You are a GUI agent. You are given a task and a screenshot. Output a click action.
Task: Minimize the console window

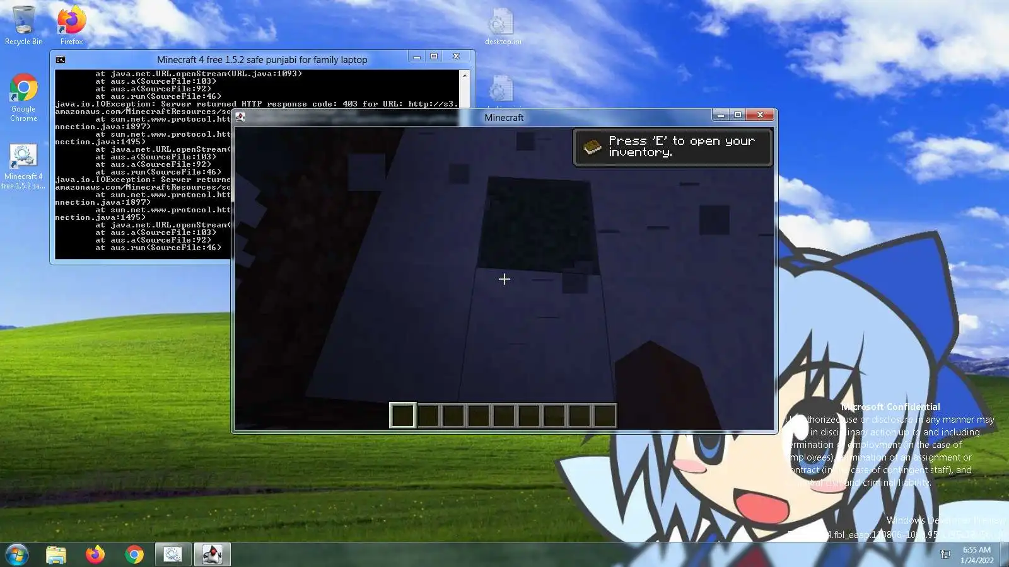coord(416,57)
